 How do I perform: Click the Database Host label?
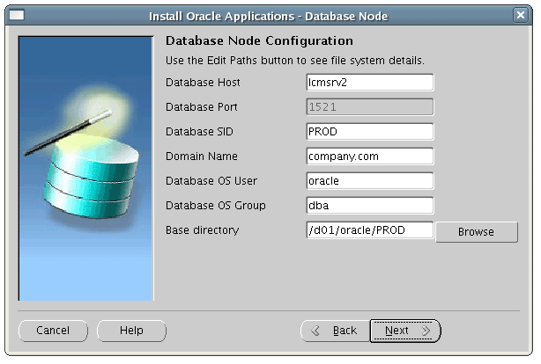(203, 83)
